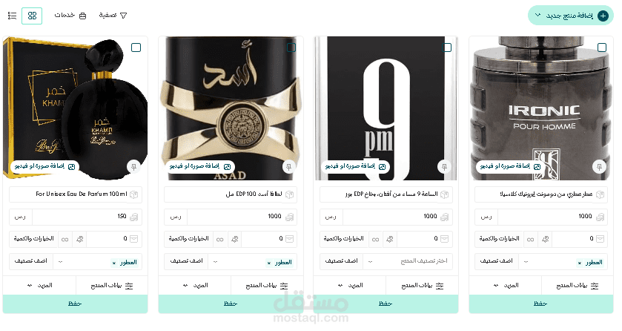The width and height of the screenshot is (622, 331).
Task: Expand المزيد on the Asad product card
Action: tap(195, 286)
